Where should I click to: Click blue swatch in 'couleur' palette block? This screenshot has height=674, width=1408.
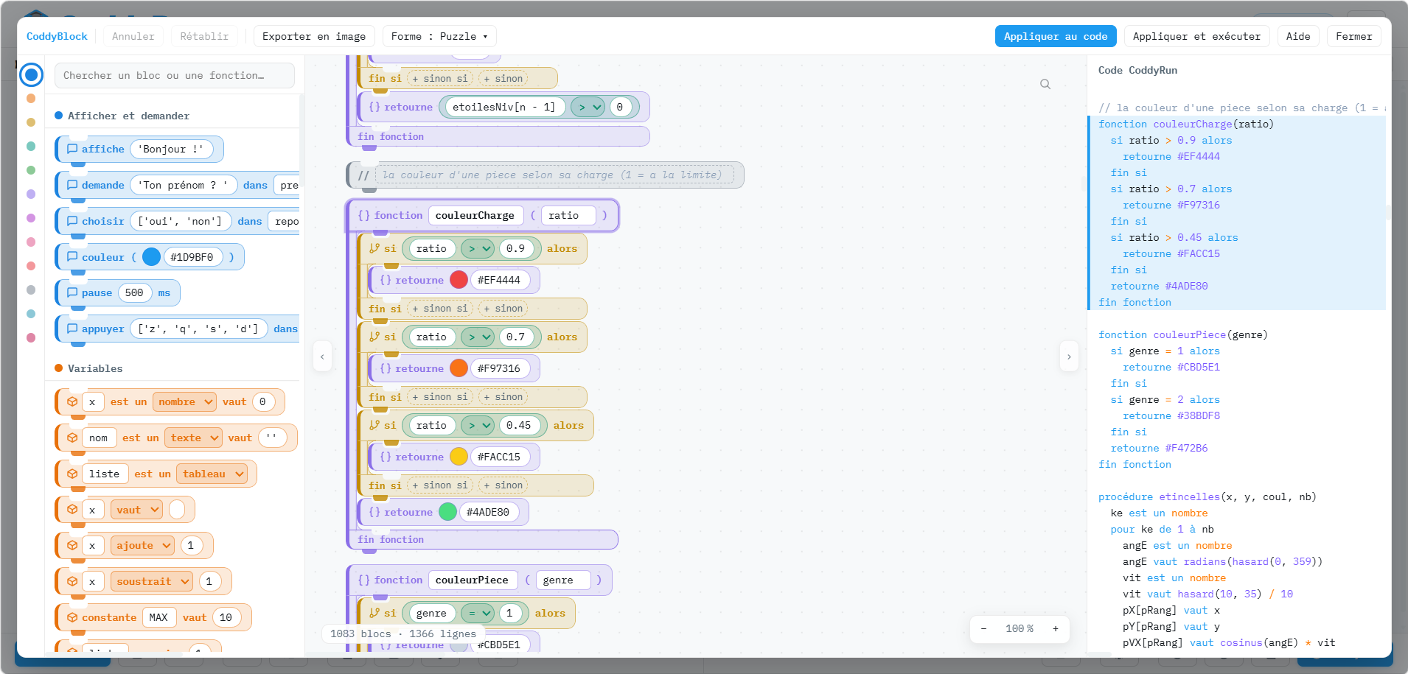pyautogui.click(x=151, y=257)
